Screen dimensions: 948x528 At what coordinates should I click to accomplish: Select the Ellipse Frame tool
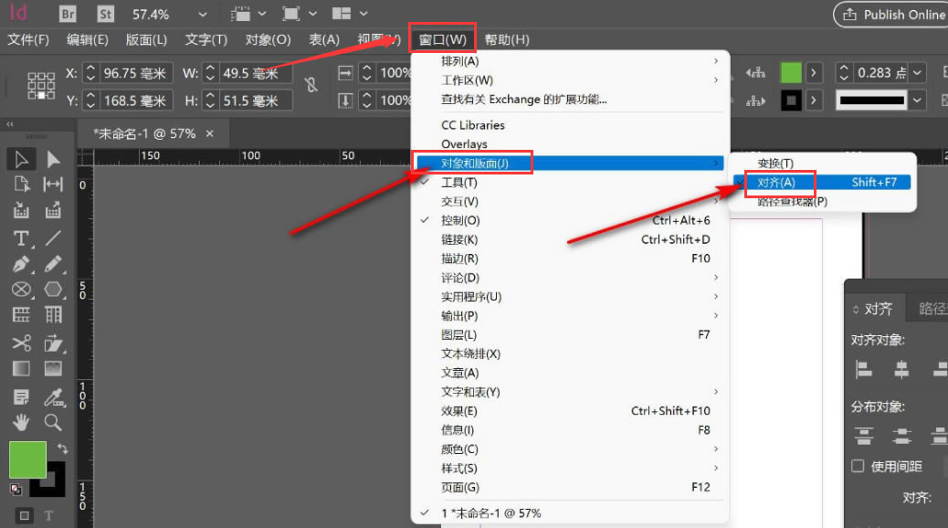point(21,289)
